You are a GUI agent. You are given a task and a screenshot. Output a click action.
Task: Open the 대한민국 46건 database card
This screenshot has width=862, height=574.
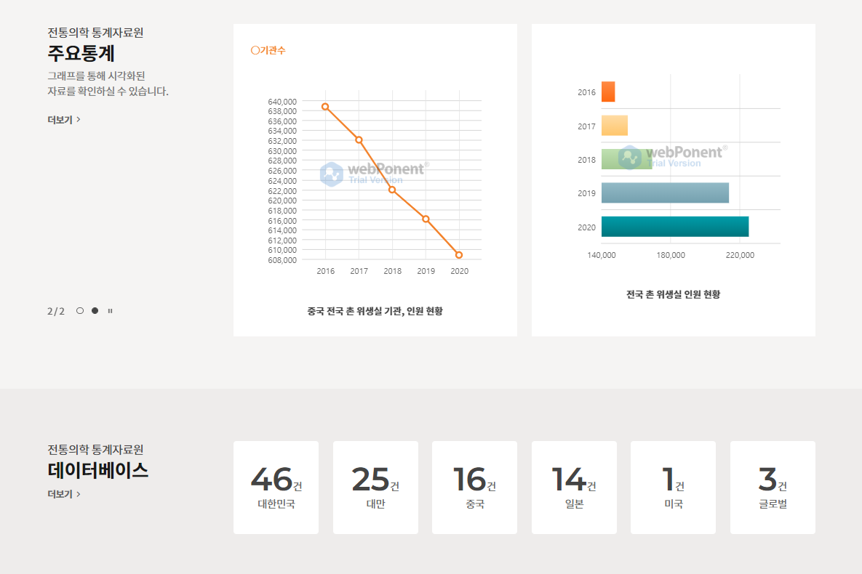276,488
